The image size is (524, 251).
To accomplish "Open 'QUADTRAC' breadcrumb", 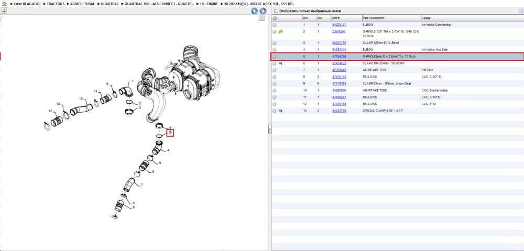I will tap(110, 4).
